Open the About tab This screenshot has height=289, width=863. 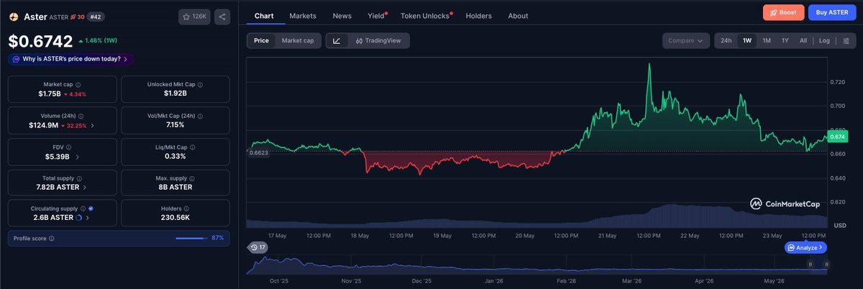click(x=518, y=16)
